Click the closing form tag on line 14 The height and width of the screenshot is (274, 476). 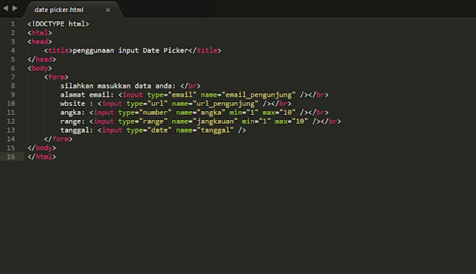coord(58,139)
